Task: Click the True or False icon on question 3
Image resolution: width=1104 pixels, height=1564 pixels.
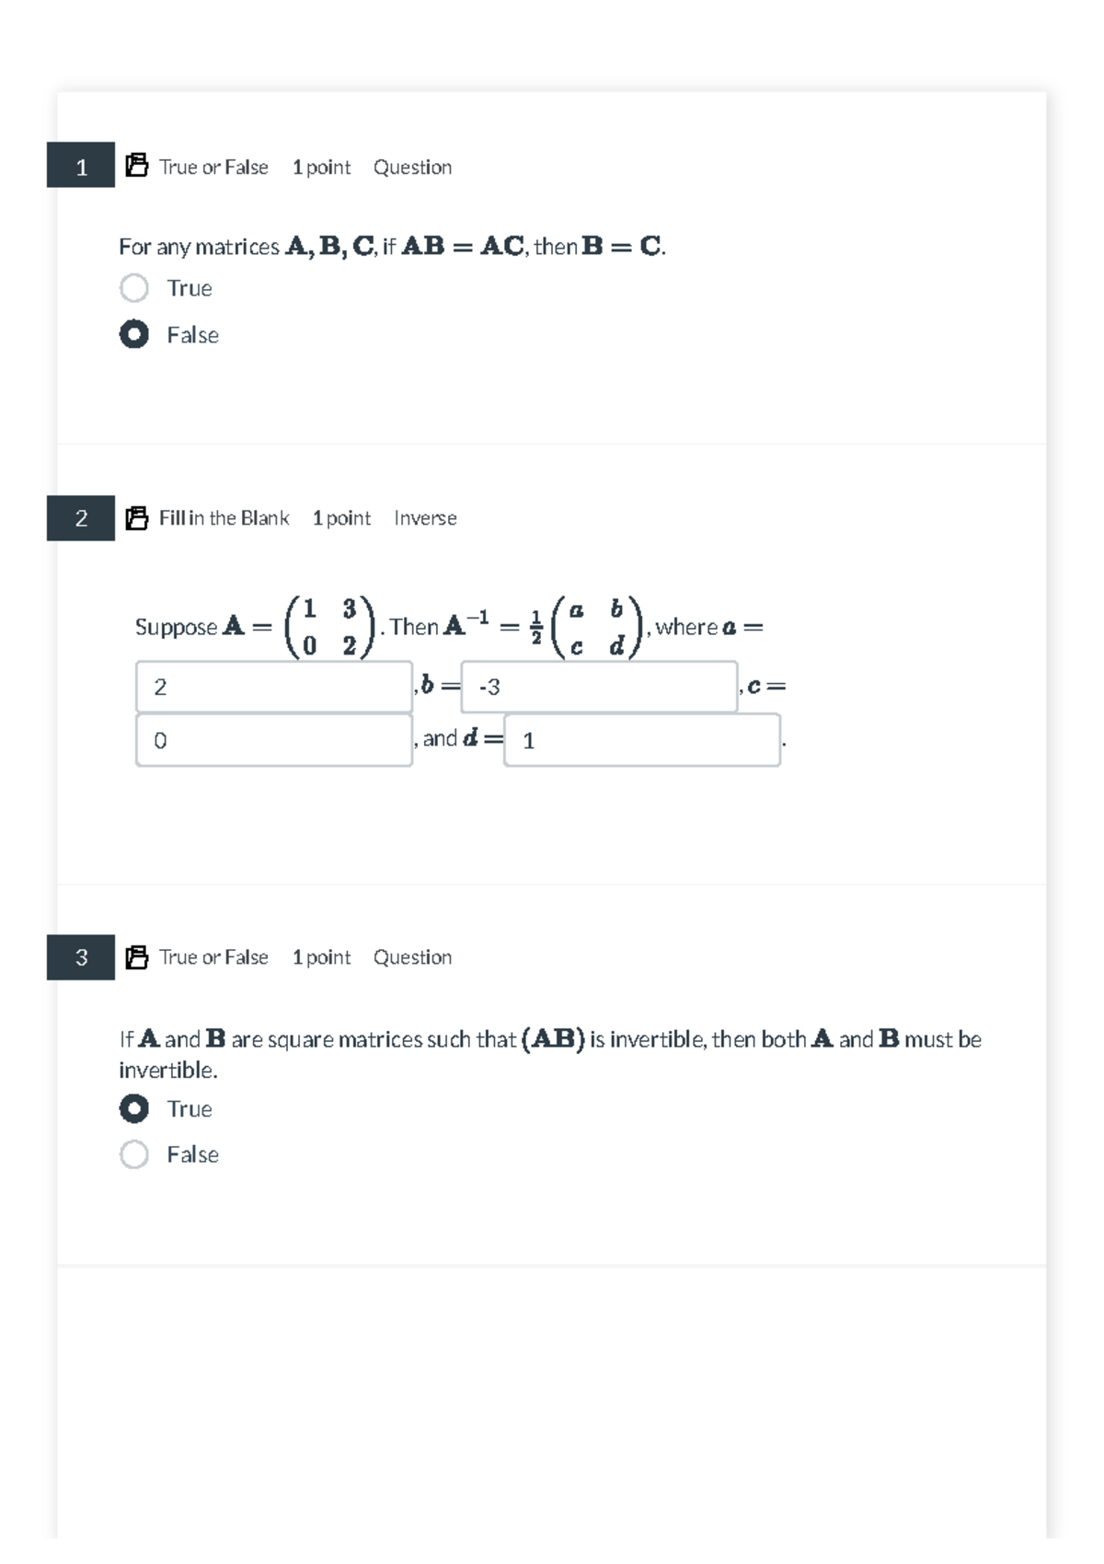Action: [x=136, y=956]
